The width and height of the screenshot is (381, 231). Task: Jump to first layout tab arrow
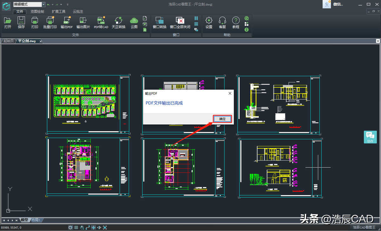4,220
